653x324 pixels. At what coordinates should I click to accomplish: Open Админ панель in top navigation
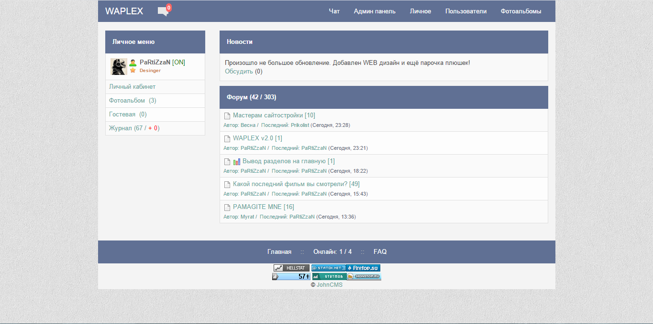tap(375, 11)
